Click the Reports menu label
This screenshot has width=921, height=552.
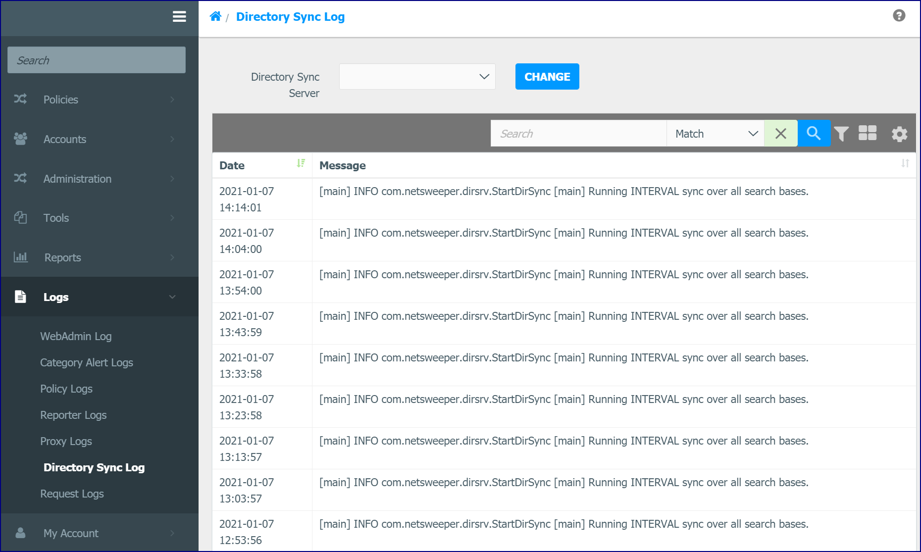click(62, 257)
